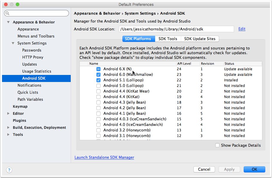
Task: Select Keymap in the sidebar
Action: click(20, 106)
